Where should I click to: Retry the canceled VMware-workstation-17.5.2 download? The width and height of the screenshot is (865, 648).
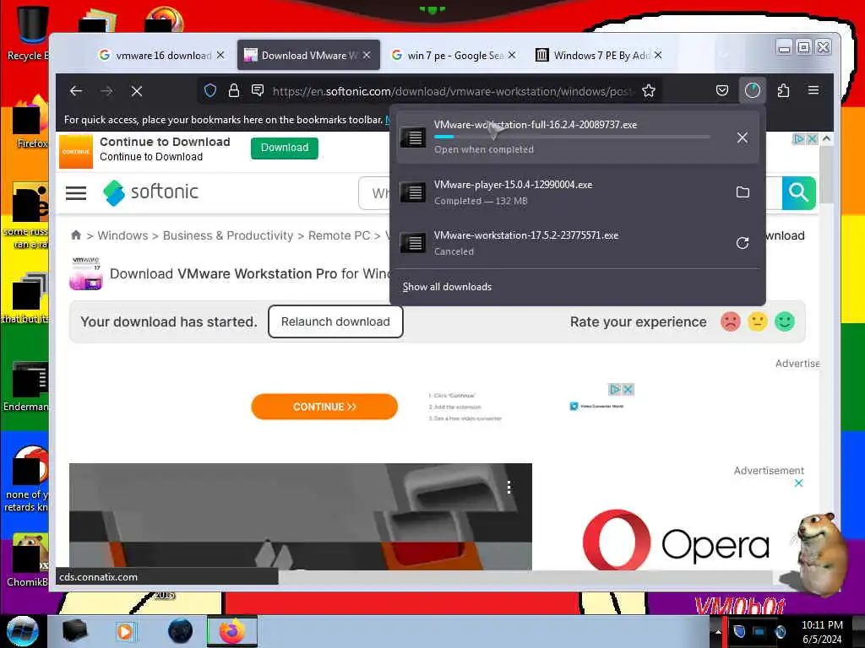[x=743, y=243]
